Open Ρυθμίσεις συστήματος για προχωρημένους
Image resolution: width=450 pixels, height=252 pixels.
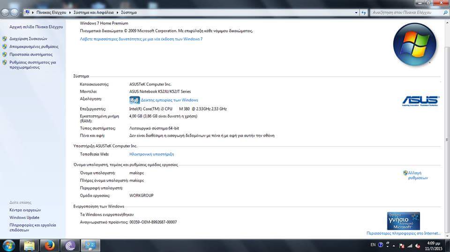32,65
